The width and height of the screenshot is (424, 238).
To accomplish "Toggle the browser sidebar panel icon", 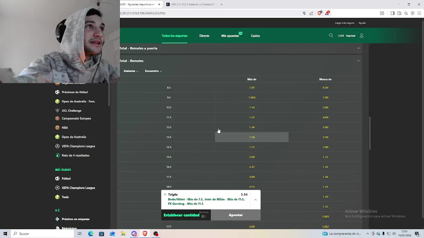I will (x=393, y=13).
